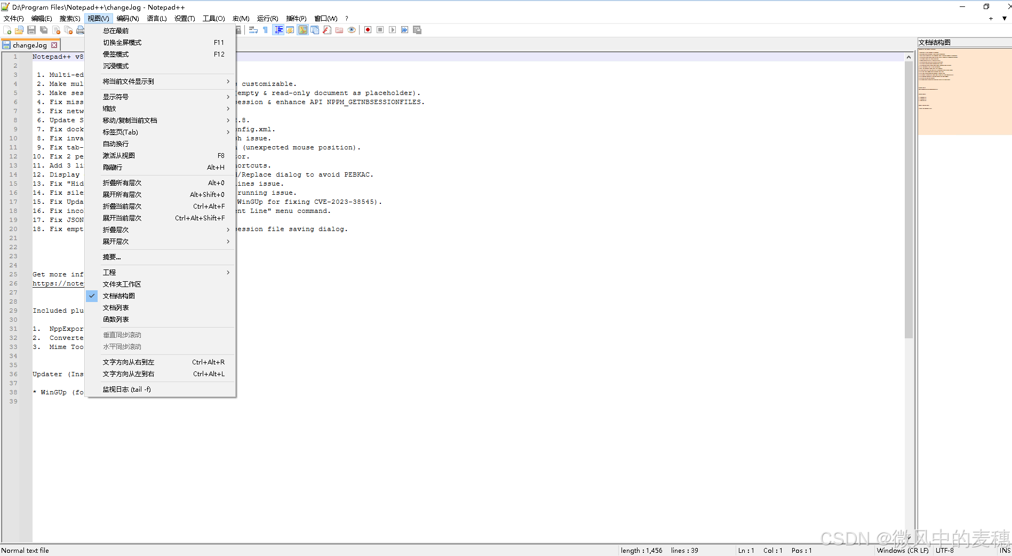Viewport: 1012px width, 556px height.
Task: Open the 插件(P) menu
Action: coord(296,18)
